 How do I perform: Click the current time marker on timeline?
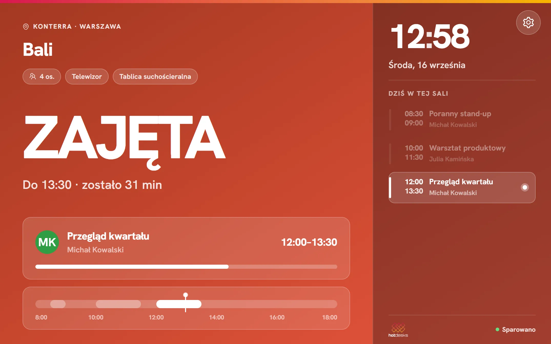point(186,295)
